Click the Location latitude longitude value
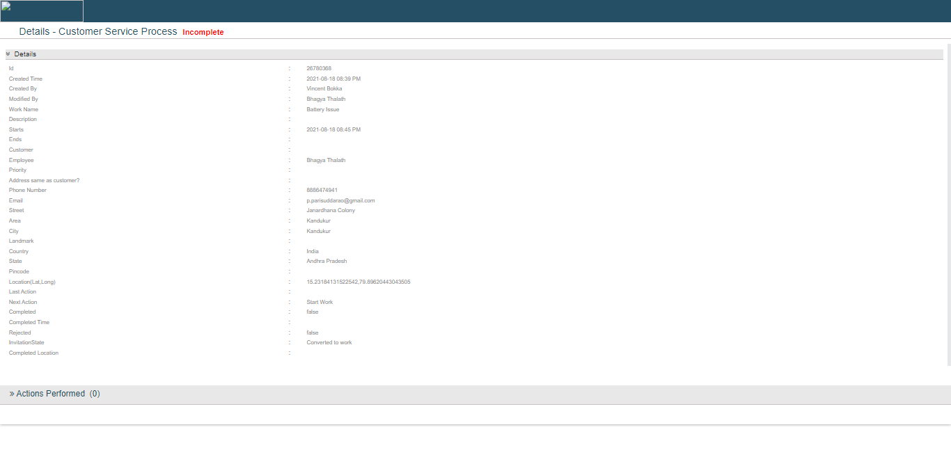 [x=358, y=282]
